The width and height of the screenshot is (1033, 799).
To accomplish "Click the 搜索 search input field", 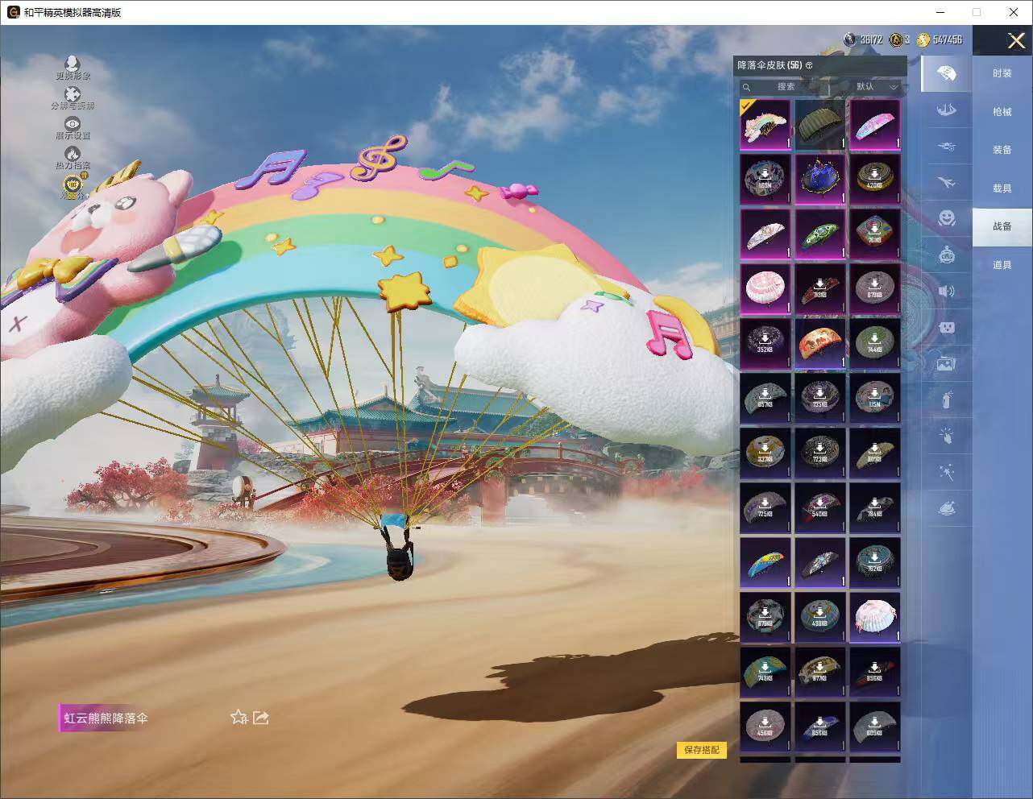I will tap(785, 86).
